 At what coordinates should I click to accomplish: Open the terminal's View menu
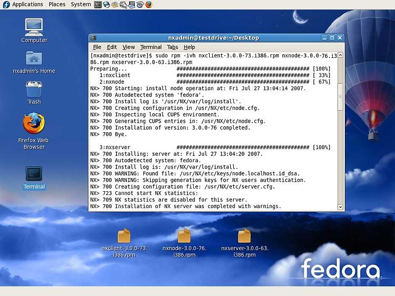coord(129,47)
